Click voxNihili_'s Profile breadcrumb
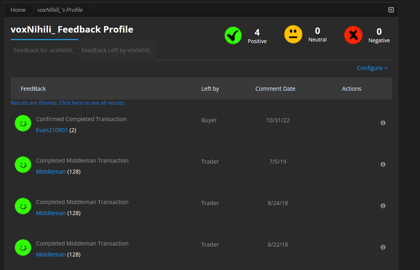Image resolution: width=420 pixels, height=270 pixels. [x=60, y=10]
